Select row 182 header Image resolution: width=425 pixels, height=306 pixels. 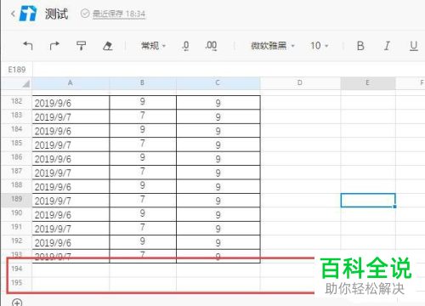click(16, 101)
